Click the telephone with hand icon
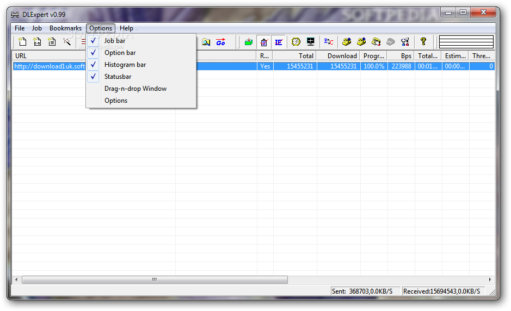 click(375, 42)
